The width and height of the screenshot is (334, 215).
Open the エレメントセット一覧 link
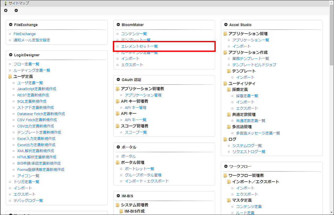click(x=139, y=46)
